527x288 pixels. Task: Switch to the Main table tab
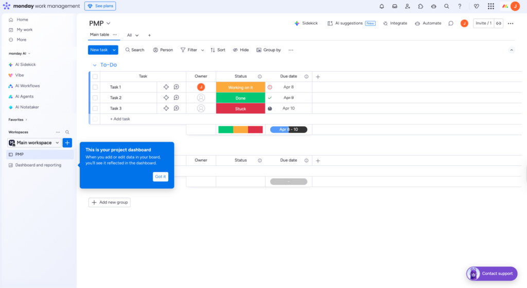pos(99,35)
